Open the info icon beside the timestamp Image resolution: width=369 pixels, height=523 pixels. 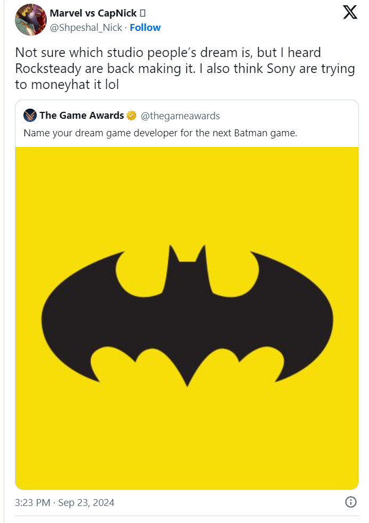coord(350,502)
